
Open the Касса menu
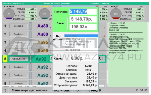[x=13, y=86]
